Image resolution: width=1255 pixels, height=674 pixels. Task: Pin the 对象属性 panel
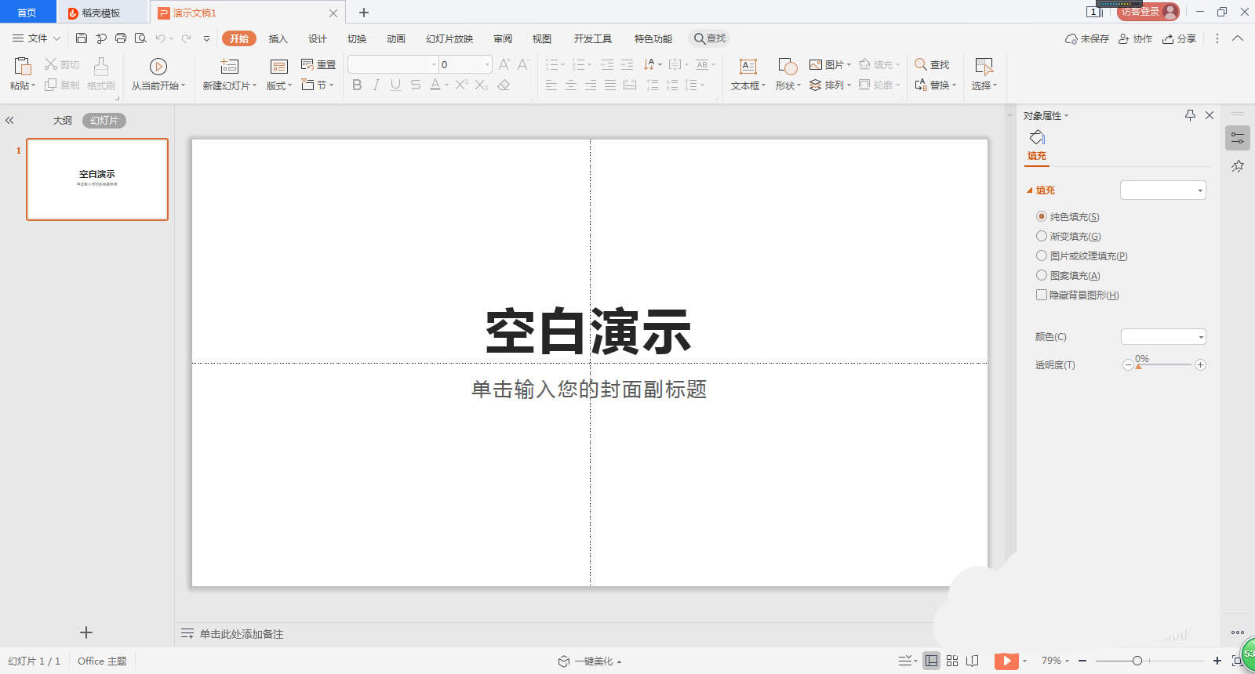(1190, 115)
